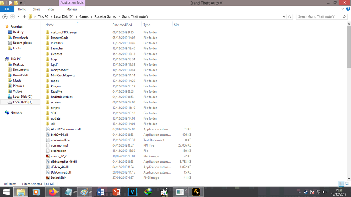Click Games in the address breadcrumb
Viewport: 351px width, 197px height.
(x=84, y=17)
